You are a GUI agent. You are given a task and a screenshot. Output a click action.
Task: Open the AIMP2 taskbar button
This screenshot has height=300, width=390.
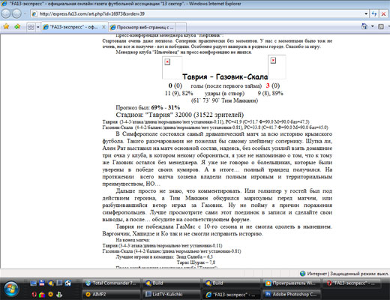[x=112, y=294]
